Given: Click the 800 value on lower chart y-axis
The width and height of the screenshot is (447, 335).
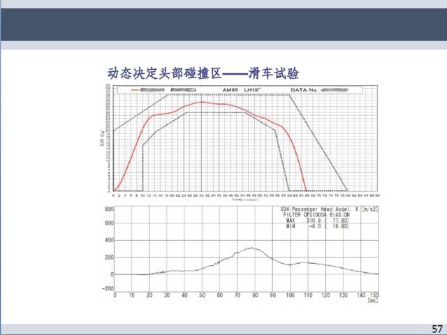Looking at the screenshot, I should pos(109,209).
